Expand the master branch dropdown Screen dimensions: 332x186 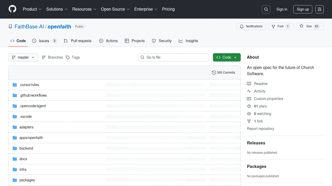23,57
